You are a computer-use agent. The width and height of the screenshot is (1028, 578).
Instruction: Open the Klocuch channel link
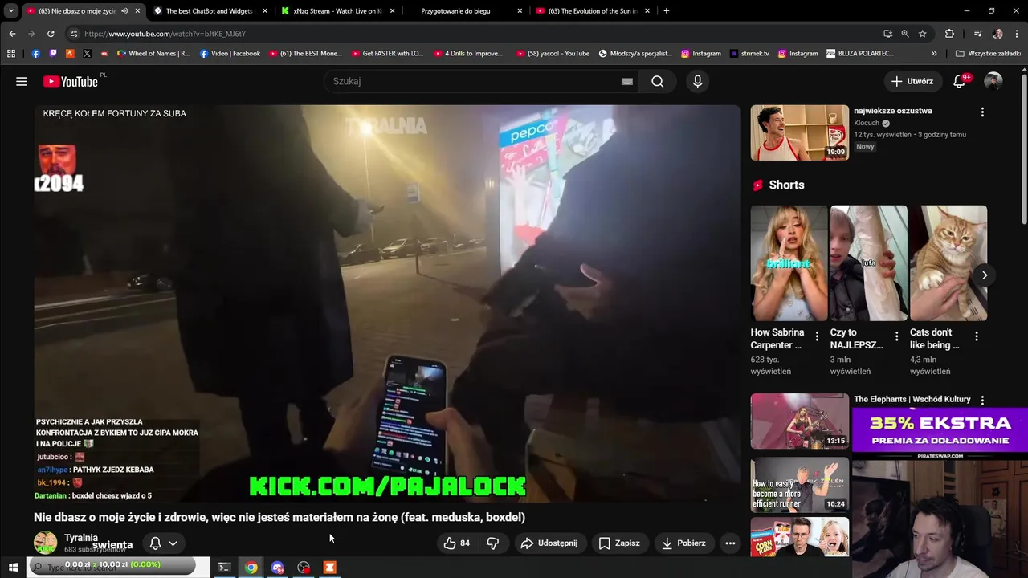pos(867,123)
